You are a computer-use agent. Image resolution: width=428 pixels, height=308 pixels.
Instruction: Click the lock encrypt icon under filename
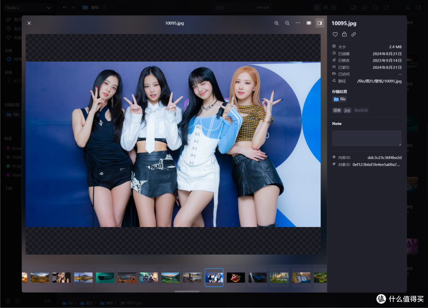(344, 34)
